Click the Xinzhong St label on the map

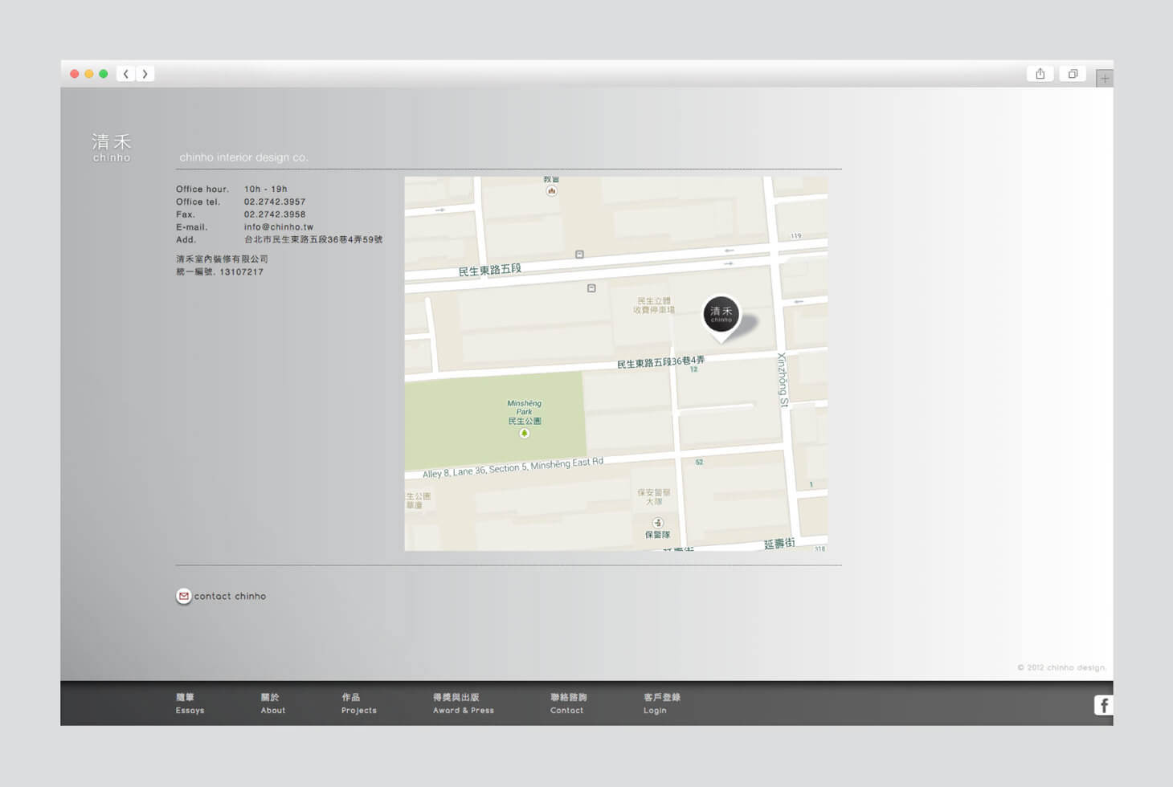[x=783, y=380]
